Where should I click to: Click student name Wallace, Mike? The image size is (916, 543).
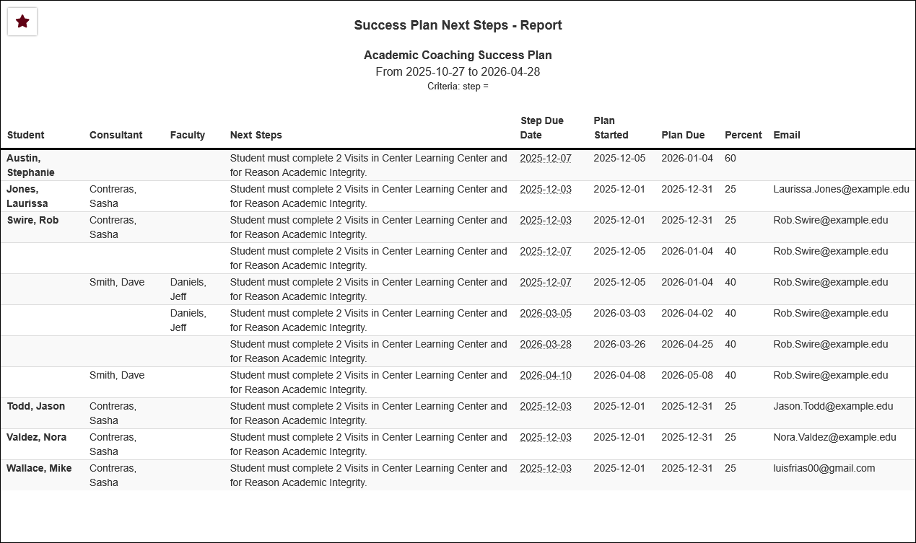39,468
